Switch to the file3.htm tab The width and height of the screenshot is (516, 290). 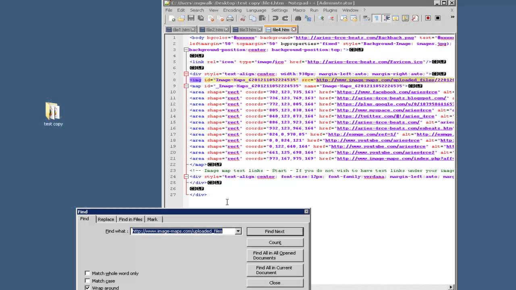point(247,29)
